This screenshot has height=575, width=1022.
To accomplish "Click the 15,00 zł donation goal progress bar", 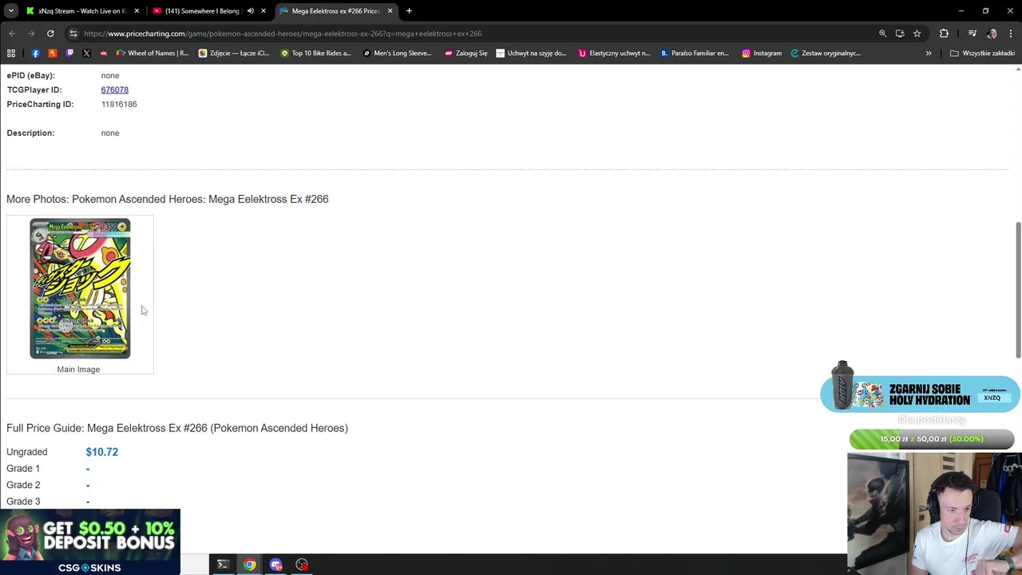I will tap(931, 439).
